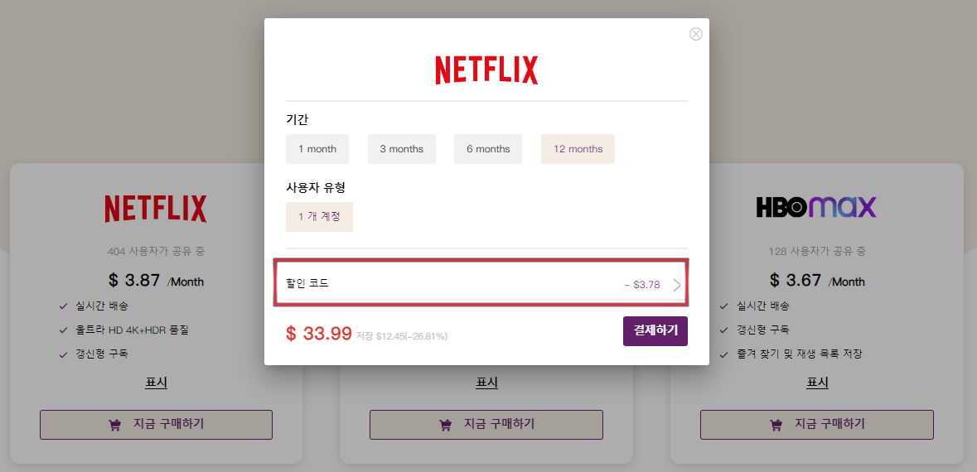Choose the 12 months duration
Image resolution: width=977 pixels, height=472 pixels.
[x=578, y=149]
